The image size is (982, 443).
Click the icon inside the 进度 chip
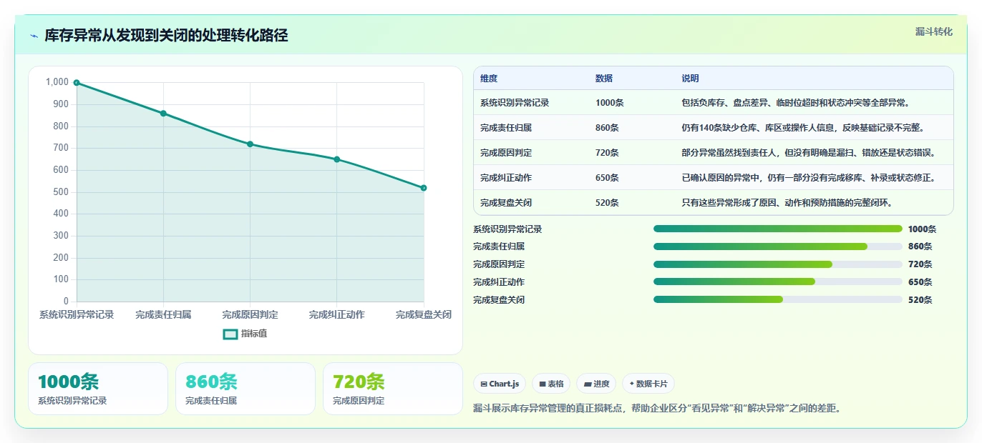click(x=588, y=384)
